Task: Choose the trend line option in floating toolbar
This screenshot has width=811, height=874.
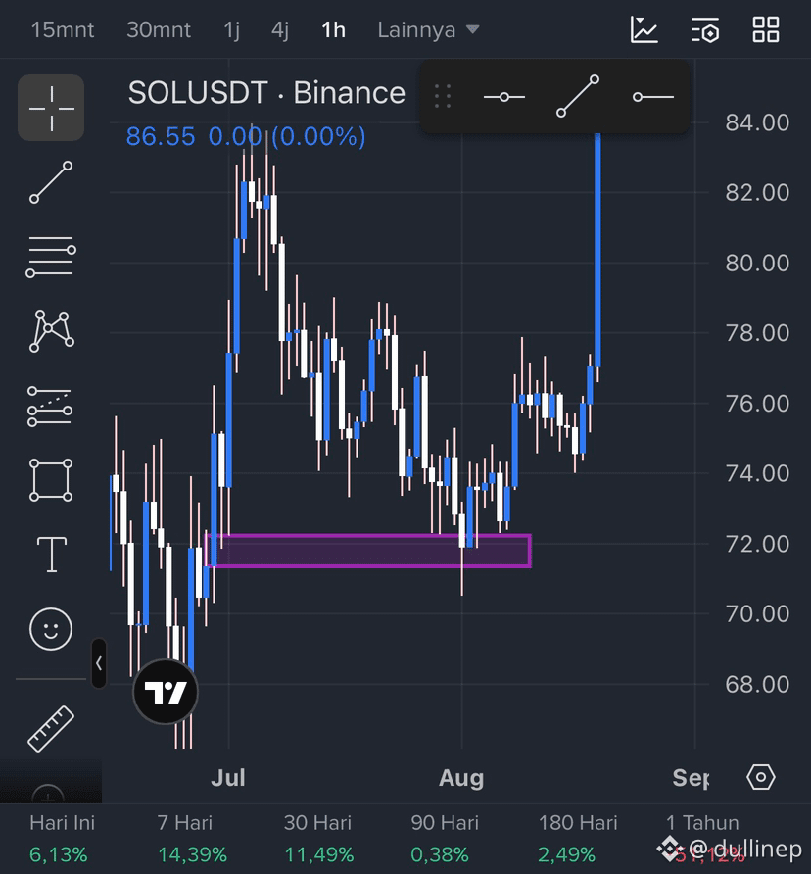Action: click(x=578, y=96)
